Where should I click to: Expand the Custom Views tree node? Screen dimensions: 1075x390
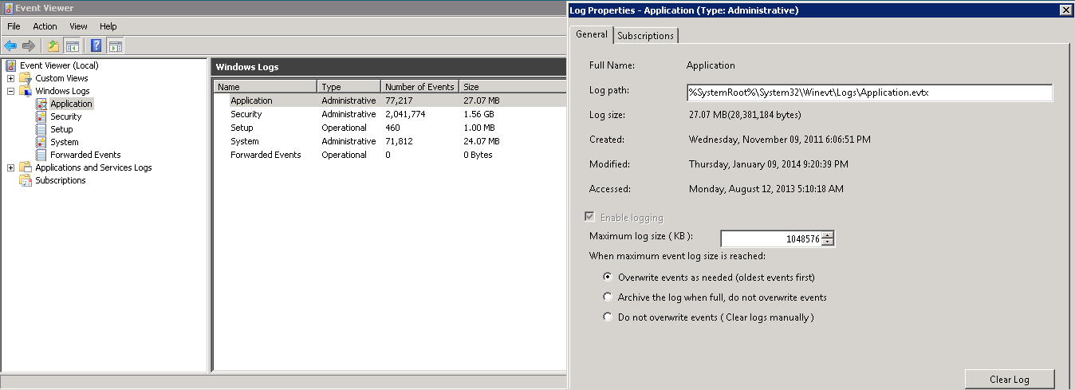pos(10,78)
